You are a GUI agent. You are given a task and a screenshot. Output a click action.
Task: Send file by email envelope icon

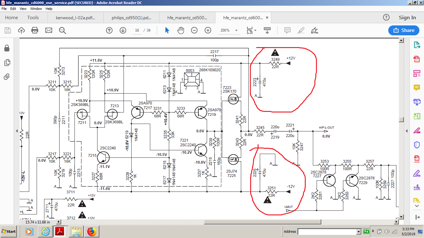click(x=49, y=30)
